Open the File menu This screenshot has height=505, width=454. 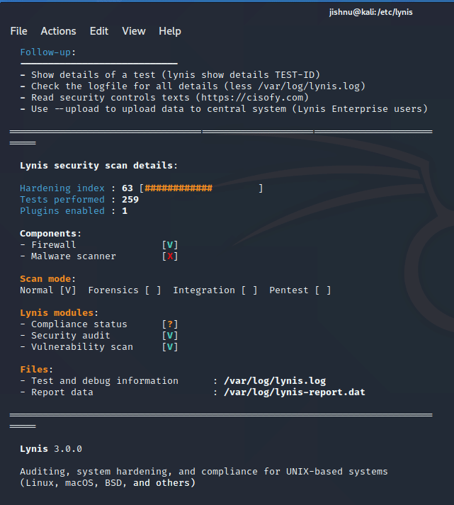[18, 31]
